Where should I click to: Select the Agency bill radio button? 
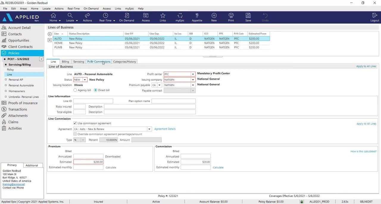point(75,90)
